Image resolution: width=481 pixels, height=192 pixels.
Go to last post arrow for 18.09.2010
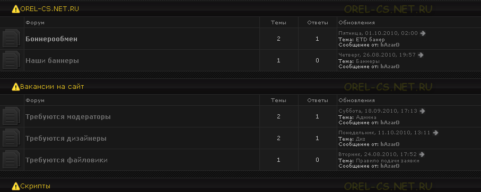(x=422, y=111)
